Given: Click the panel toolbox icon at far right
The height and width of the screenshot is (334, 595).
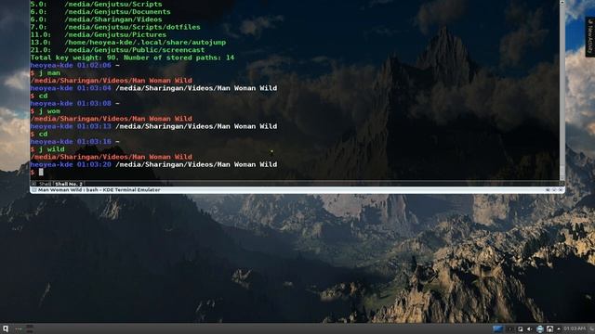Looking at the screenshot, I should point(592,328).
